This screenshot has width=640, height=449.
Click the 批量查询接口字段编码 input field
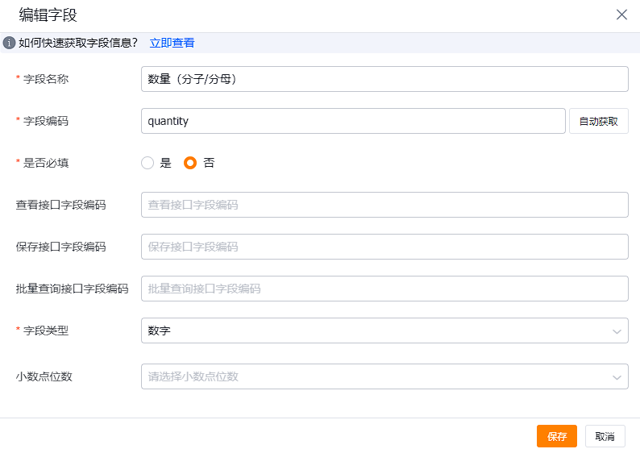384,289
